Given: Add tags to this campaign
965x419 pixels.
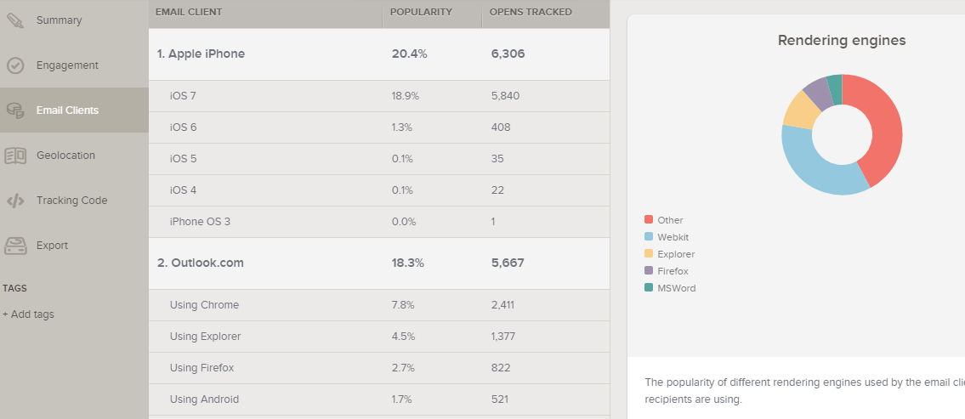Looking at the screenshot, I should (28, 314).
